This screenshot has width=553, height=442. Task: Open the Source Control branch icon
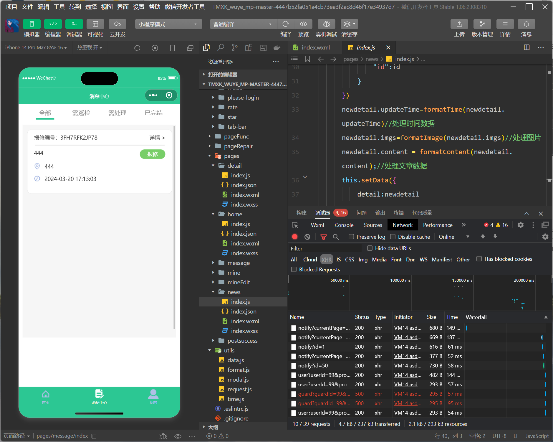point(235,47)
